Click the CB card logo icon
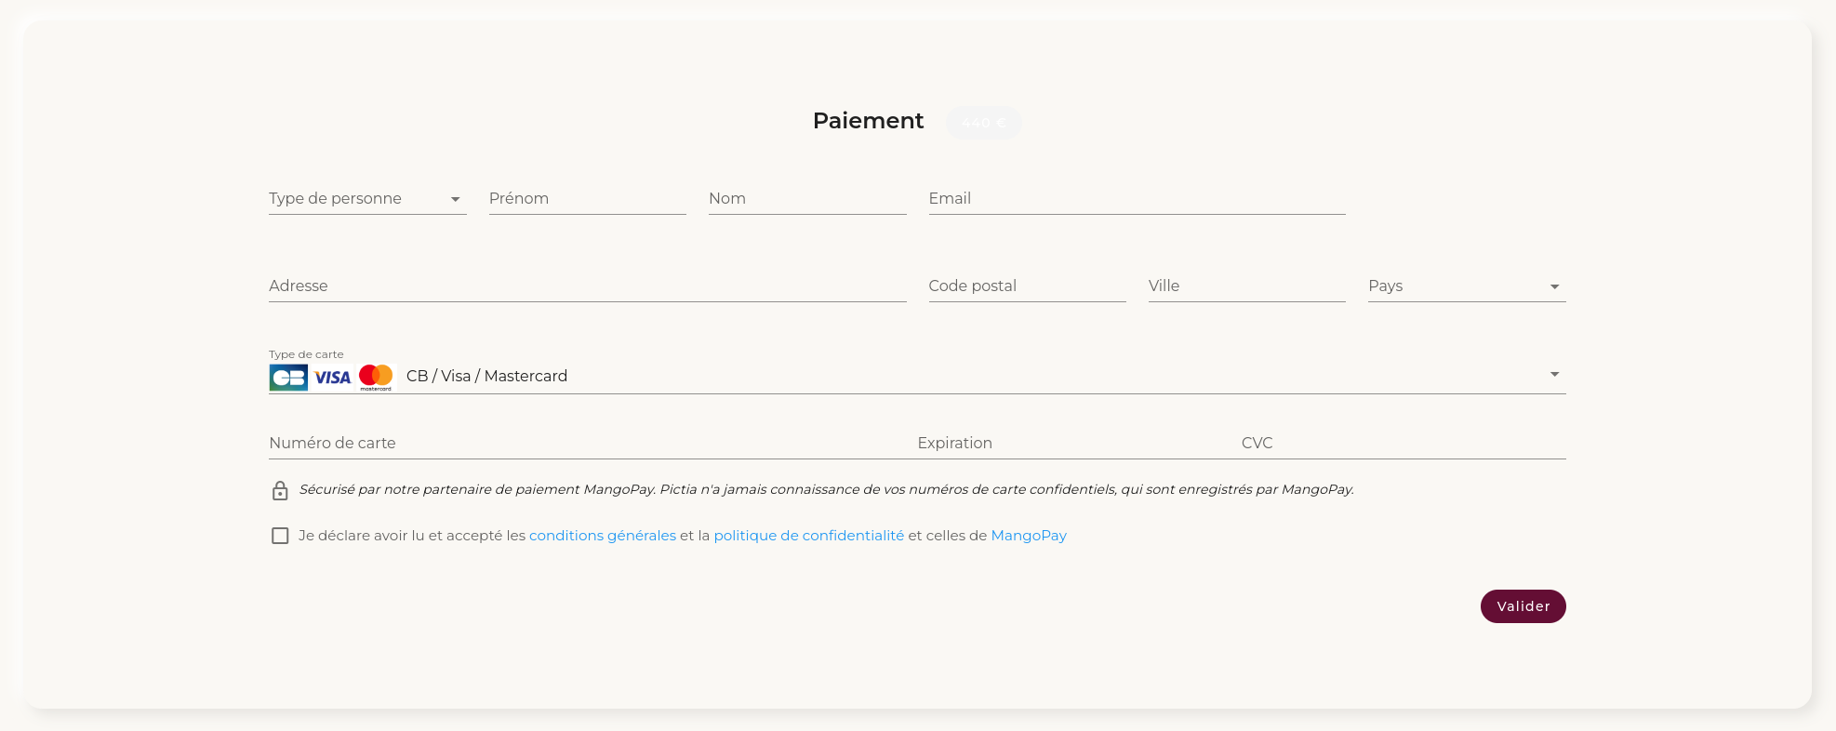The height and width of the screenshot is (731, 1836). [x=288, y=377]
